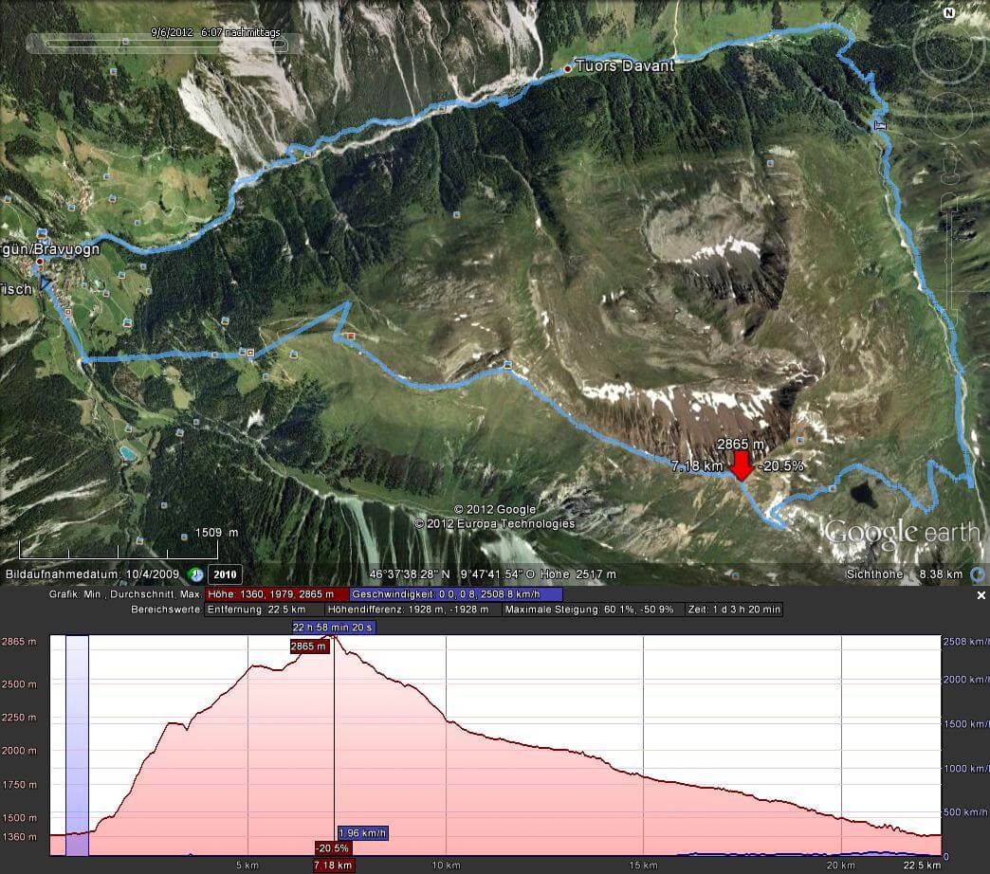The image size is (990, 874).
Task: Click the Entfernung 22.5 km statistic
Action: [x=256, y=610]
